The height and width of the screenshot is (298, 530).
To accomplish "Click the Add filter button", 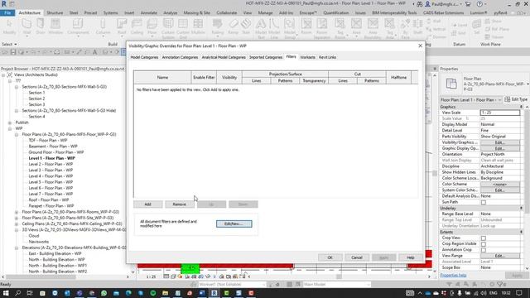I will click(147, 204).
